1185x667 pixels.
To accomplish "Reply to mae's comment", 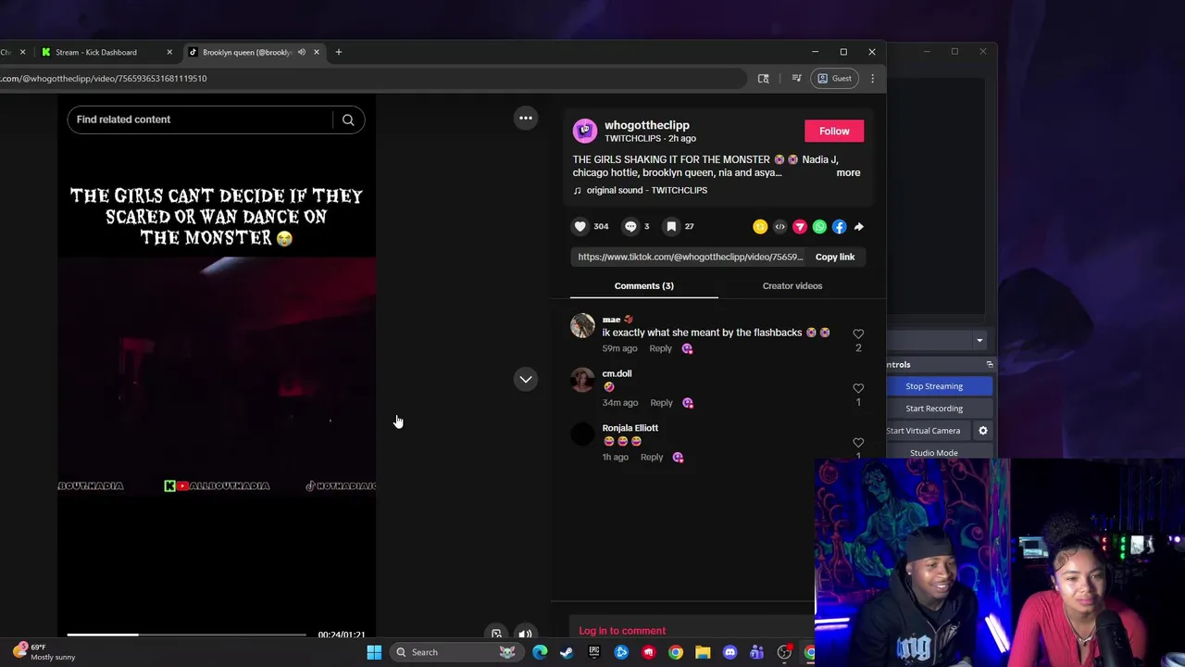I will pos(660,348).
